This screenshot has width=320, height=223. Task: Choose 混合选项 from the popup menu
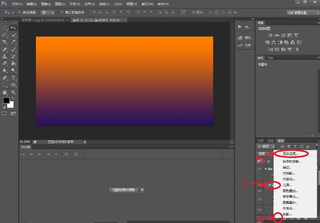point(290,154)
